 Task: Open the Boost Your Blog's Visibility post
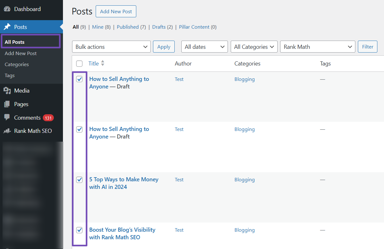pyautogui.click(x=122, y=233)
